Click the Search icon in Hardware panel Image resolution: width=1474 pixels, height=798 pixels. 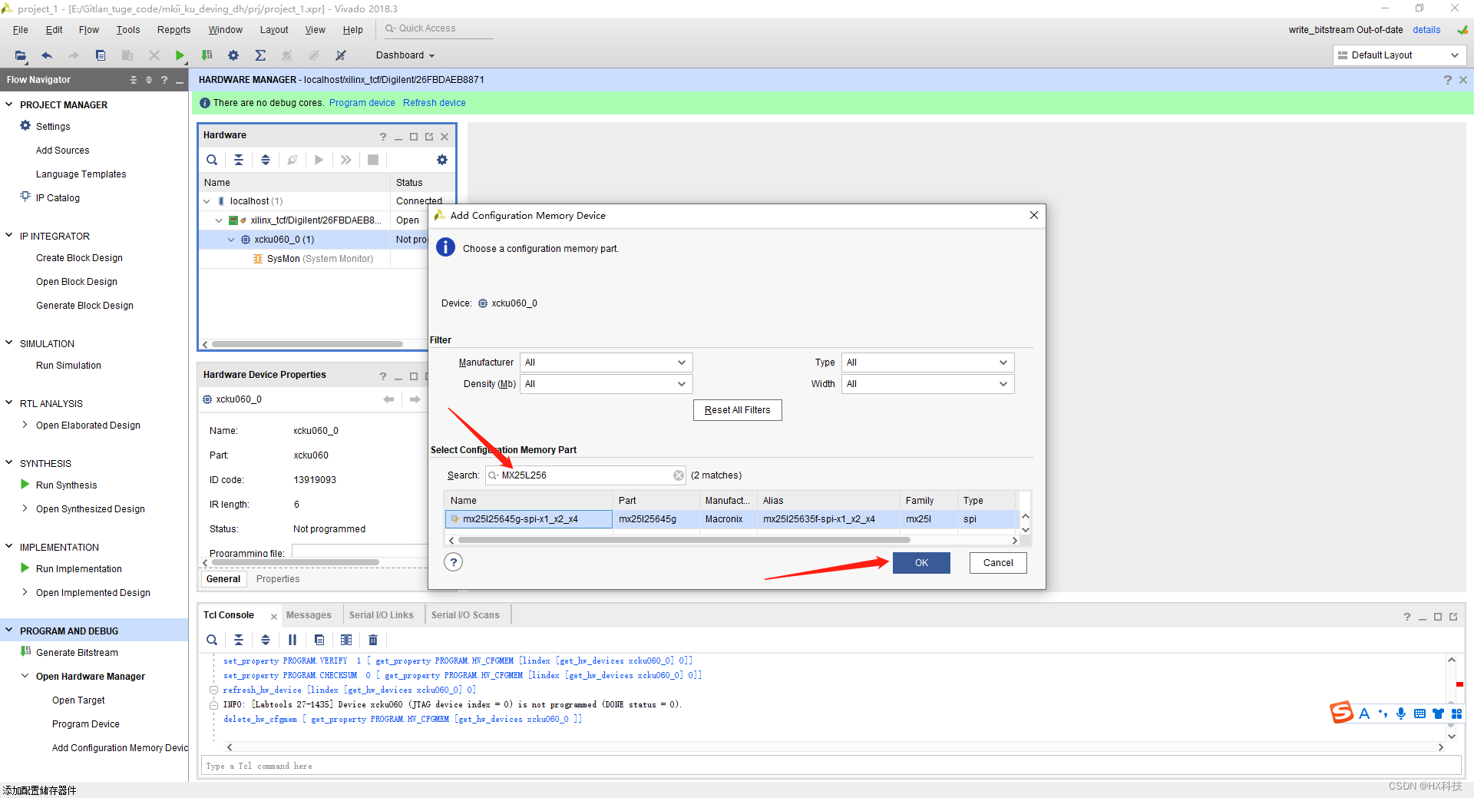click(x=212, y=160)
